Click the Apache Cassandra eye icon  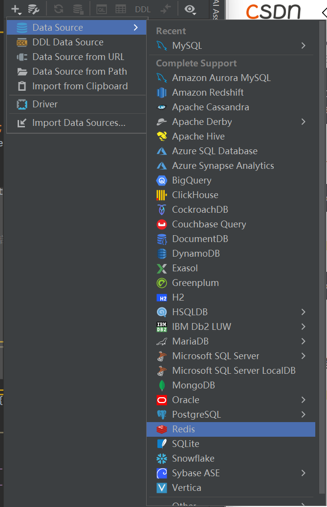(162, 107)
